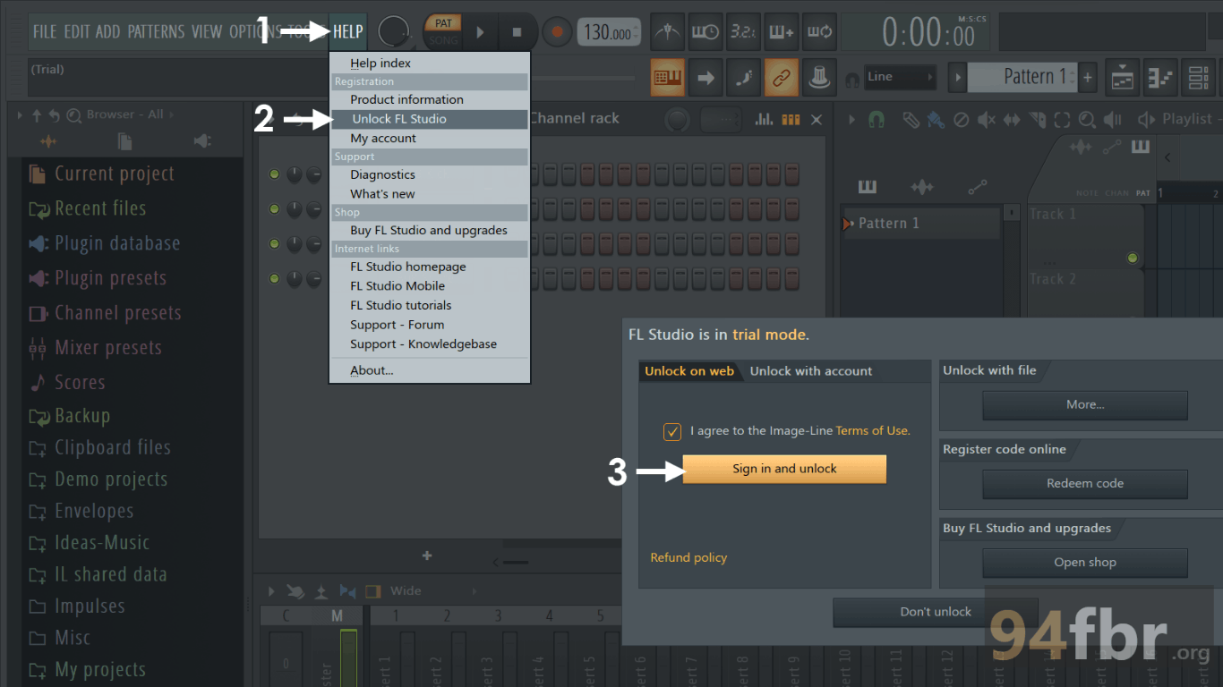The height and width of the screenshot is (687, 1223).
Task: Open the piano roll view icon
Action: (x=1160, y=78)
